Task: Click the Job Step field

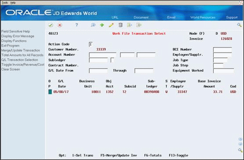Action: click(x=219, y=65)
